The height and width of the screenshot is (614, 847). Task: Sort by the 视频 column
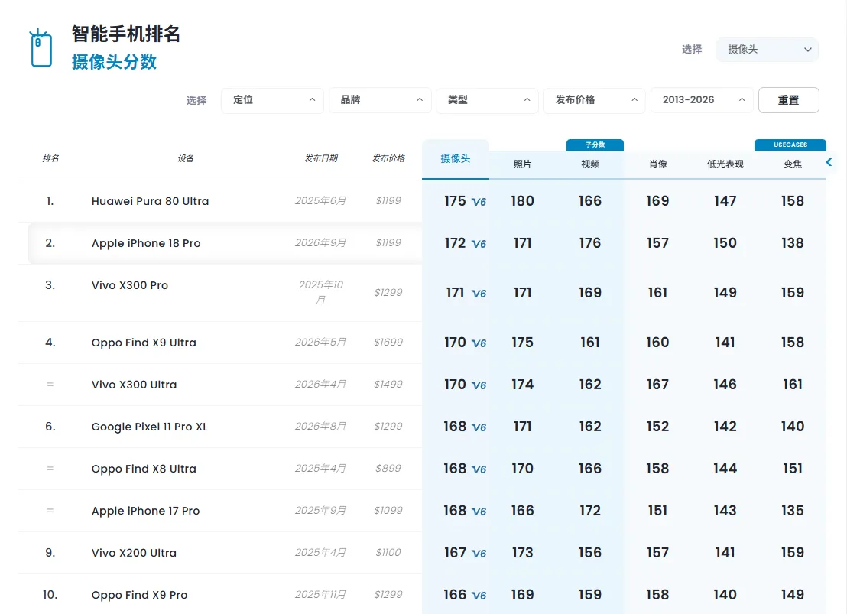pos(590,164)
